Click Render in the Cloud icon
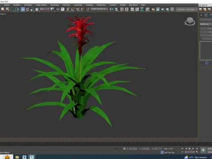 (x=167, y=9)
